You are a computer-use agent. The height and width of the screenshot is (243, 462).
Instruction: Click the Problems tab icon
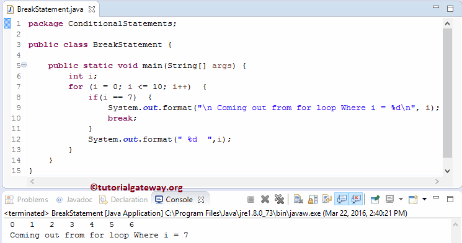(x=9, y=200)
